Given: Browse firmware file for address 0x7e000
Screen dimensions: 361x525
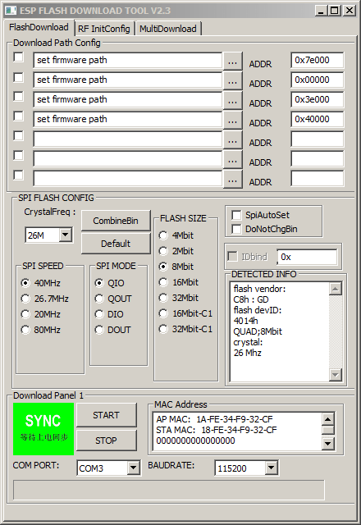Looking at the screenshot, I should pyautogui.click(x=233, y=62).
